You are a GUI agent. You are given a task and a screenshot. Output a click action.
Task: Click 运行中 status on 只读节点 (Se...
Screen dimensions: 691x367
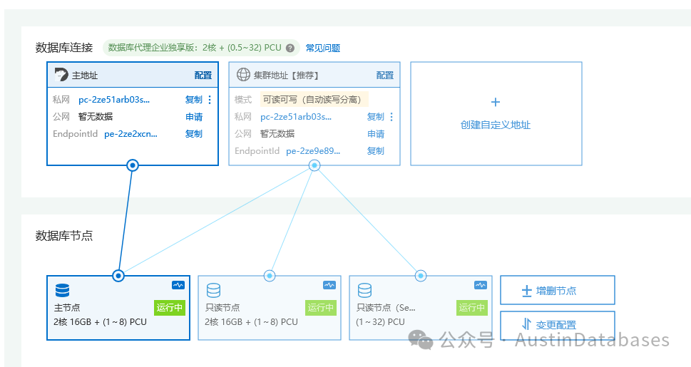click(x=472, y=308)
